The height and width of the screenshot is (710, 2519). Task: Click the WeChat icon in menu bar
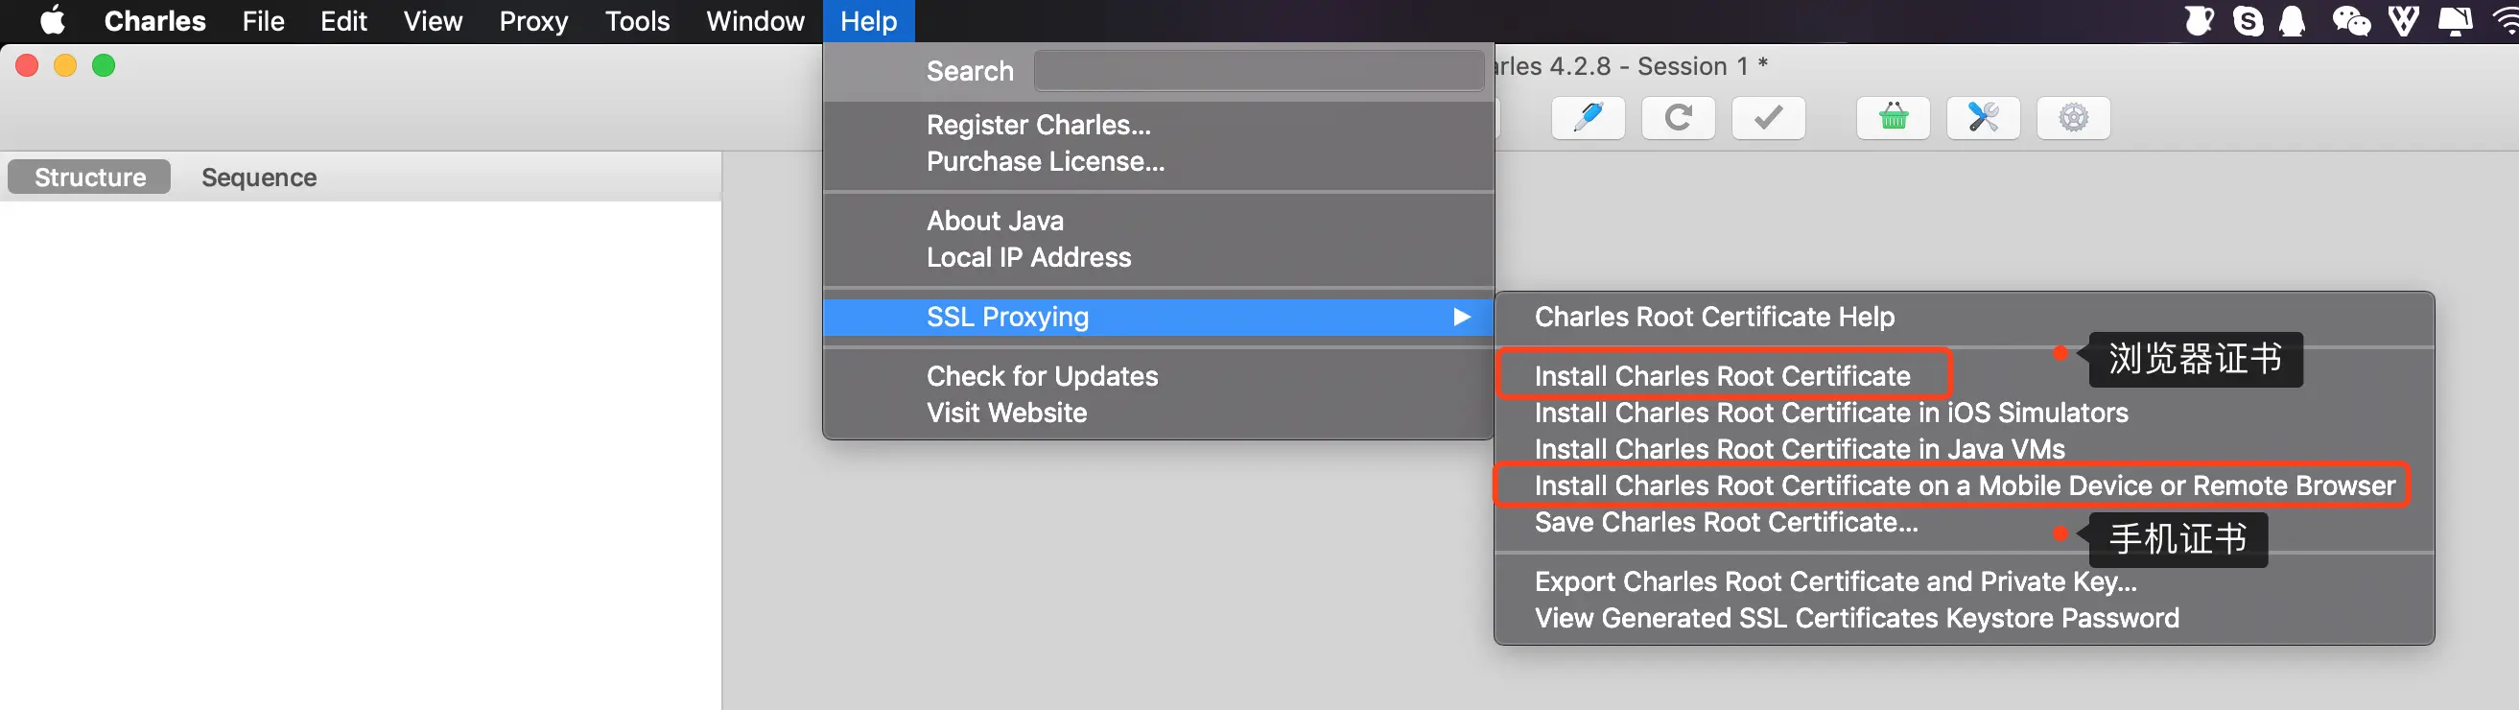(2351, 20)
